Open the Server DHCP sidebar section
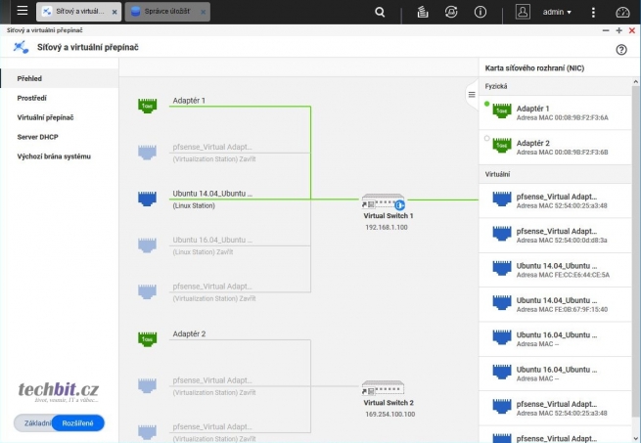Image resolution: width=641 pixels, height=443 pixels. pos(38,137)
